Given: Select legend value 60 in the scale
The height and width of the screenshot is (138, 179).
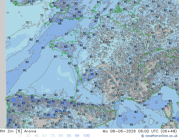Looking at the screenshot, I should 45,136.
